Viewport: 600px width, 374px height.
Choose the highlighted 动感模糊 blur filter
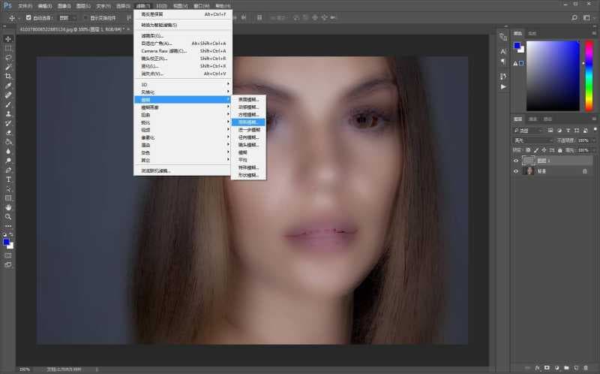tap(247, 122)
